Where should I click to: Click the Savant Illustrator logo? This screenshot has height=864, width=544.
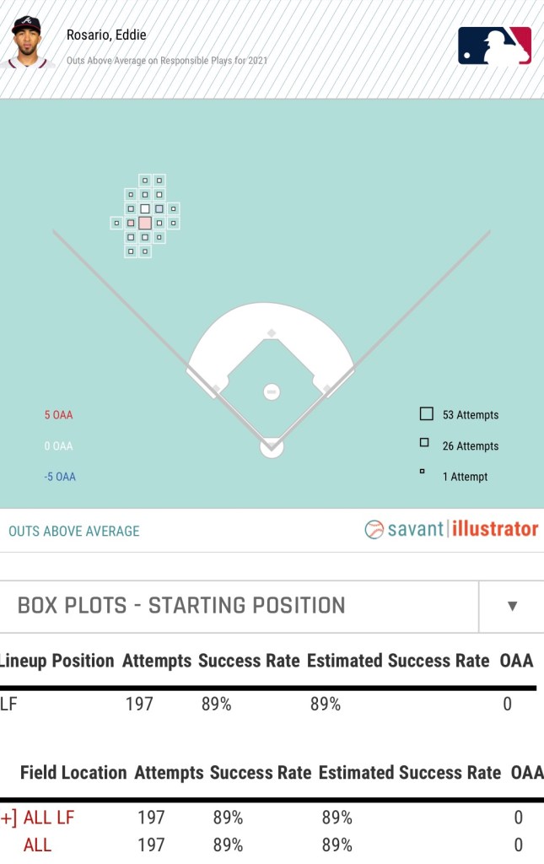click(451, 529)
